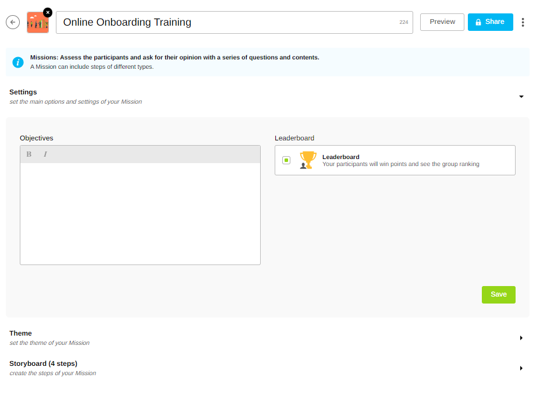Click inside the Objectives text area

click(x=140, y=213)
